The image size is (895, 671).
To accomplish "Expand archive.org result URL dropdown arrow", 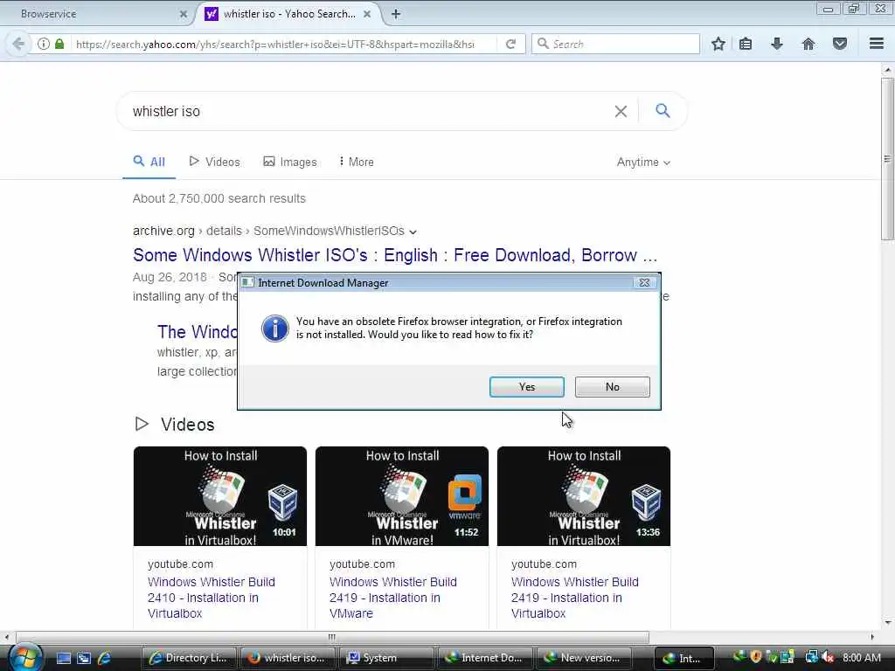I will coord(413,232).
